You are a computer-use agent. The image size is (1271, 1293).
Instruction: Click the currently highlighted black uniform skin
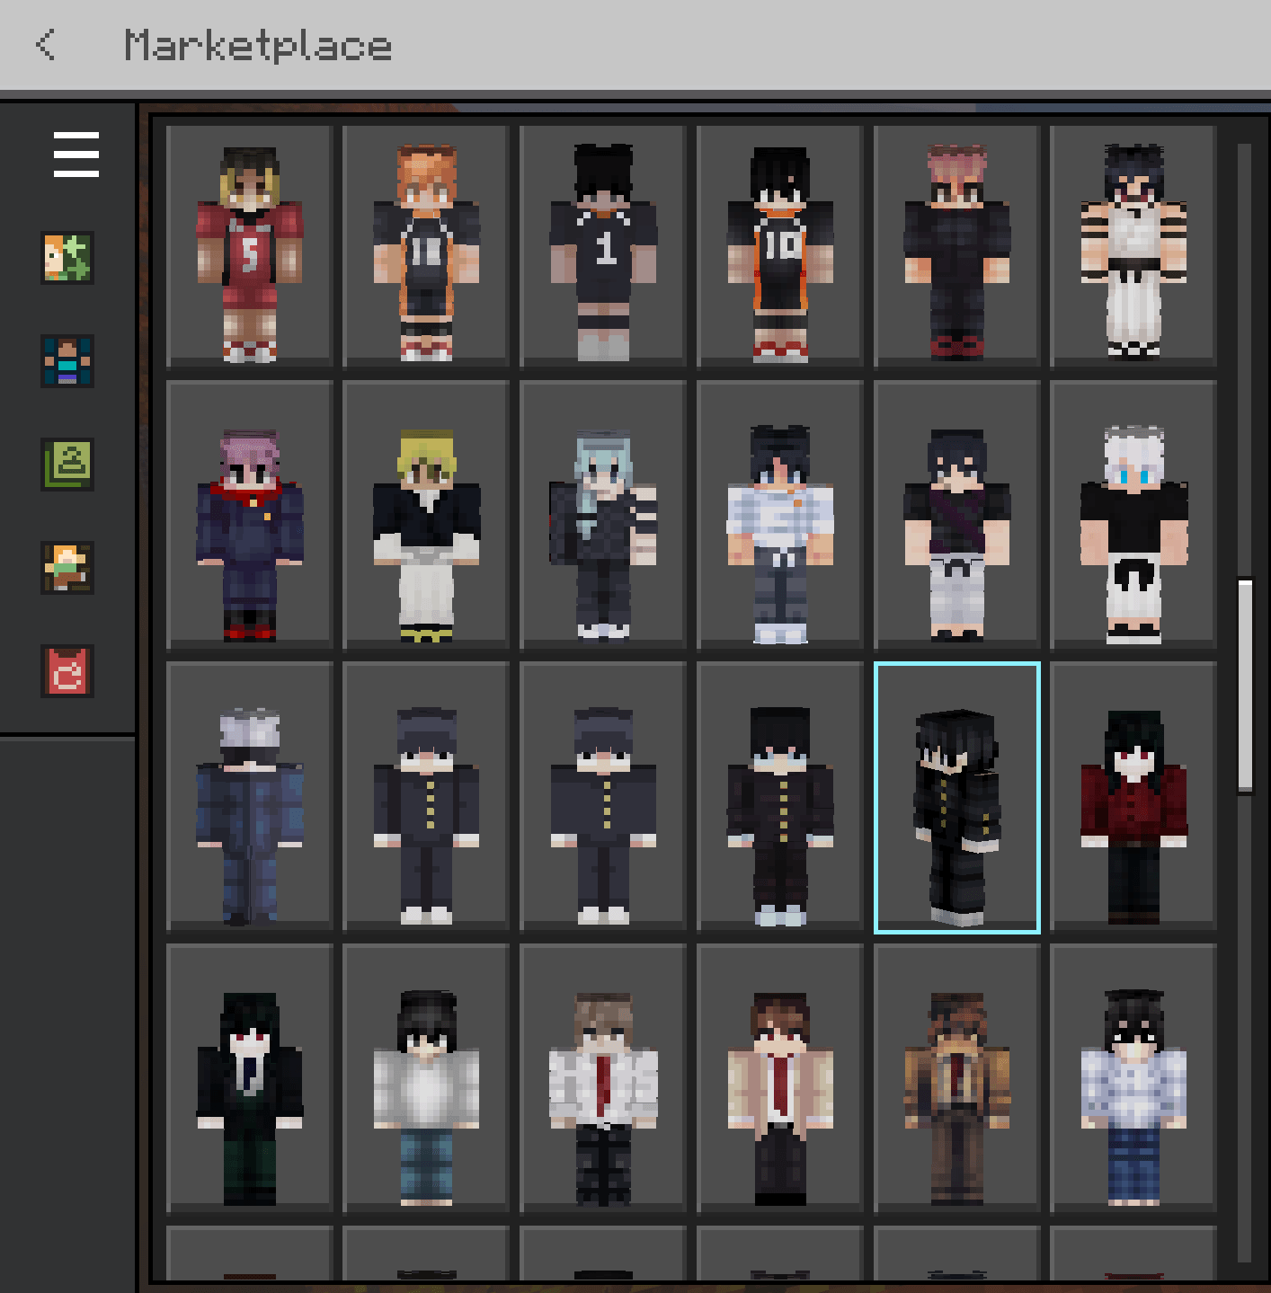click(957, 797)
